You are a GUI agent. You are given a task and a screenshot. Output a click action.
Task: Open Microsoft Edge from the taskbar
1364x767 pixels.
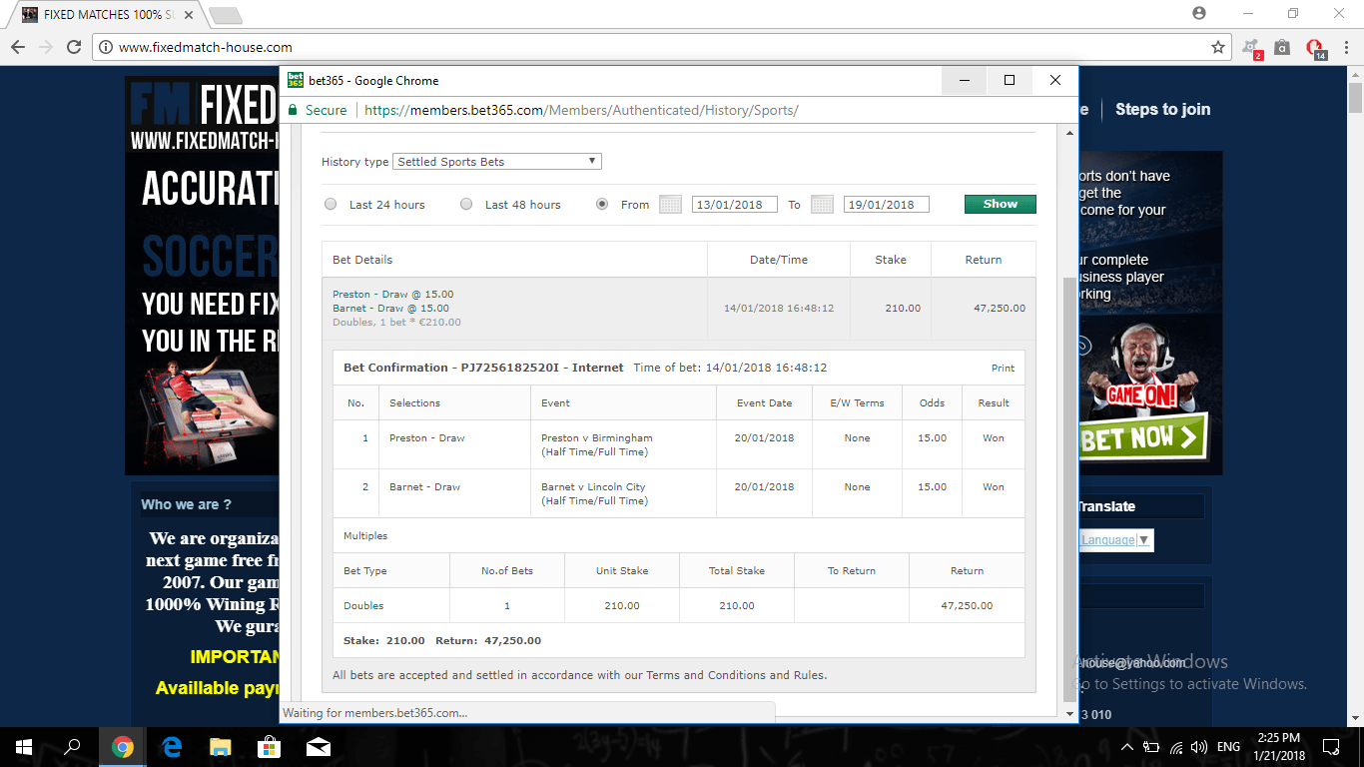[x=172, y=747]
